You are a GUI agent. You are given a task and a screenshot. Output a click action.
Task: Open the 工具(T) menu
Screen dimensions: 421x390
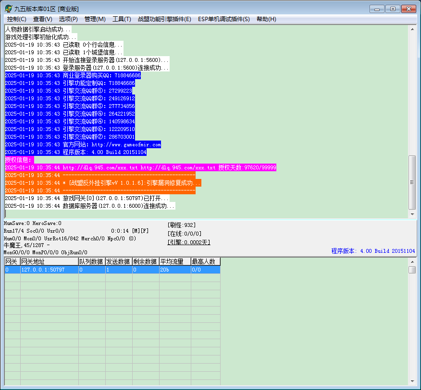point(122,19)
